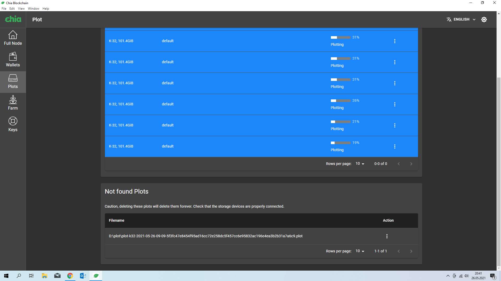
Task: Open the Keys section
Action: click(x=13, y=125)
